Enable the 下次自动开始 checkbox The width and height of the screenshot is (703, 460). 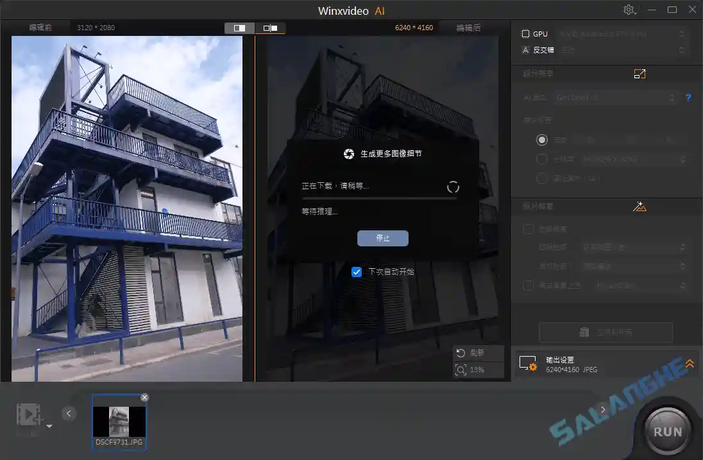(x=357, y=271)
